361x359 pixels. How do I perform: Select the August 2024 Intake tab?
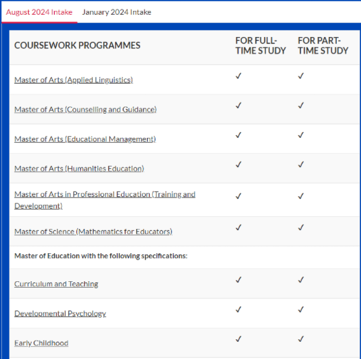point(39,12)
